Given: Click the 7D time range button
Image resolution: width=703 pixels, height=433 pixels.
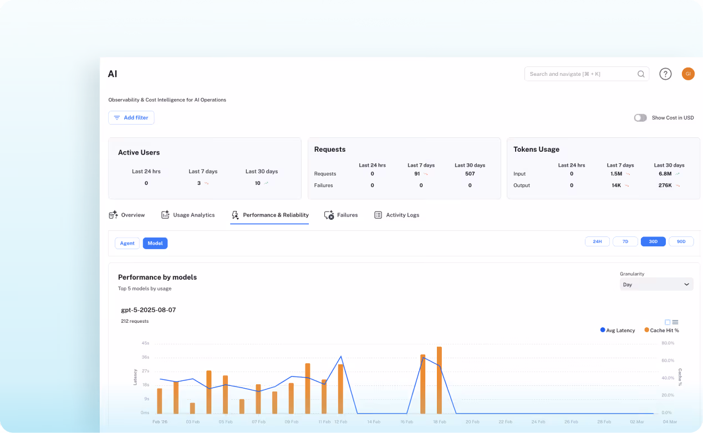Looking at the screenshot, I should click(x=625, y=241).
